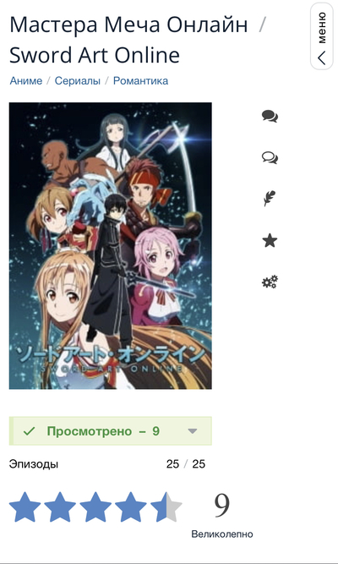Click the Мастера Меча Онлайн title heading

coord(128,25)
